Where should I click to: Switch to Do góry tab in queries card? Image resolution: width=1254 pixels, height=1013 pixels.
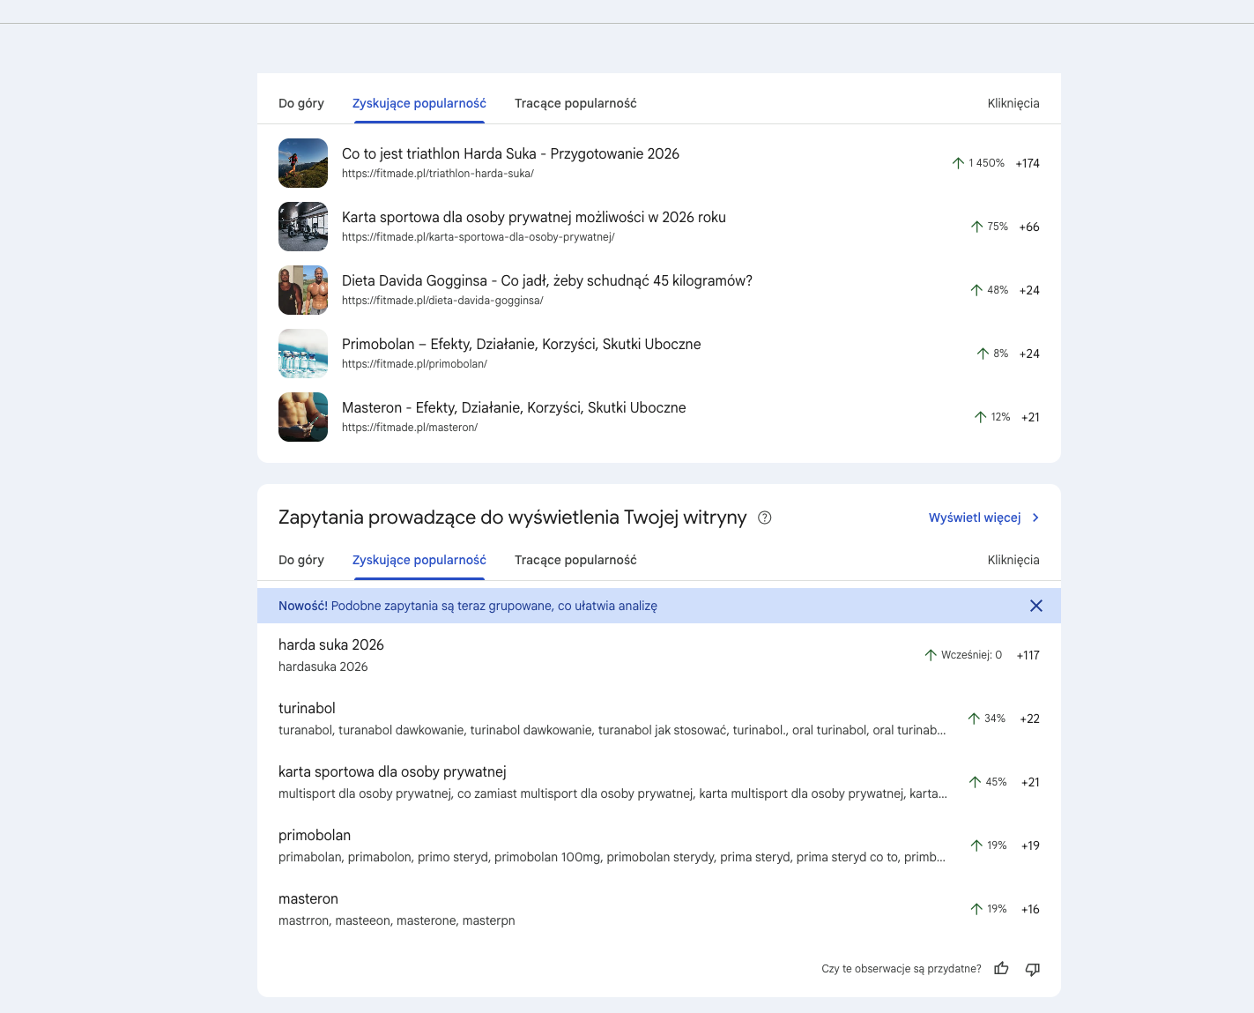click(x=301, y=560)
